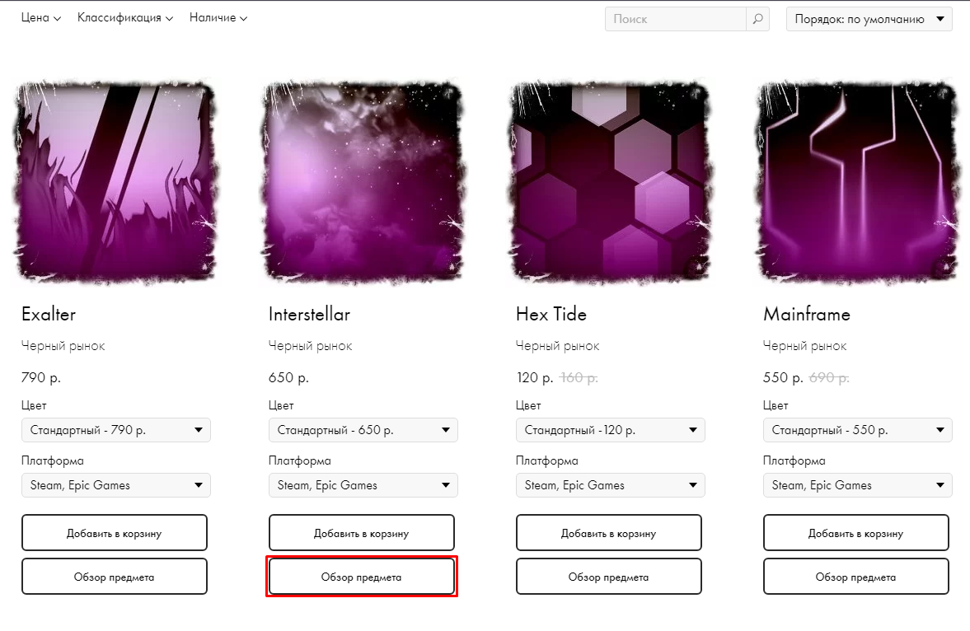Expand the Hex Tide color dropdown
This screenshot has height=631, width=970.
tap(611, 430)
